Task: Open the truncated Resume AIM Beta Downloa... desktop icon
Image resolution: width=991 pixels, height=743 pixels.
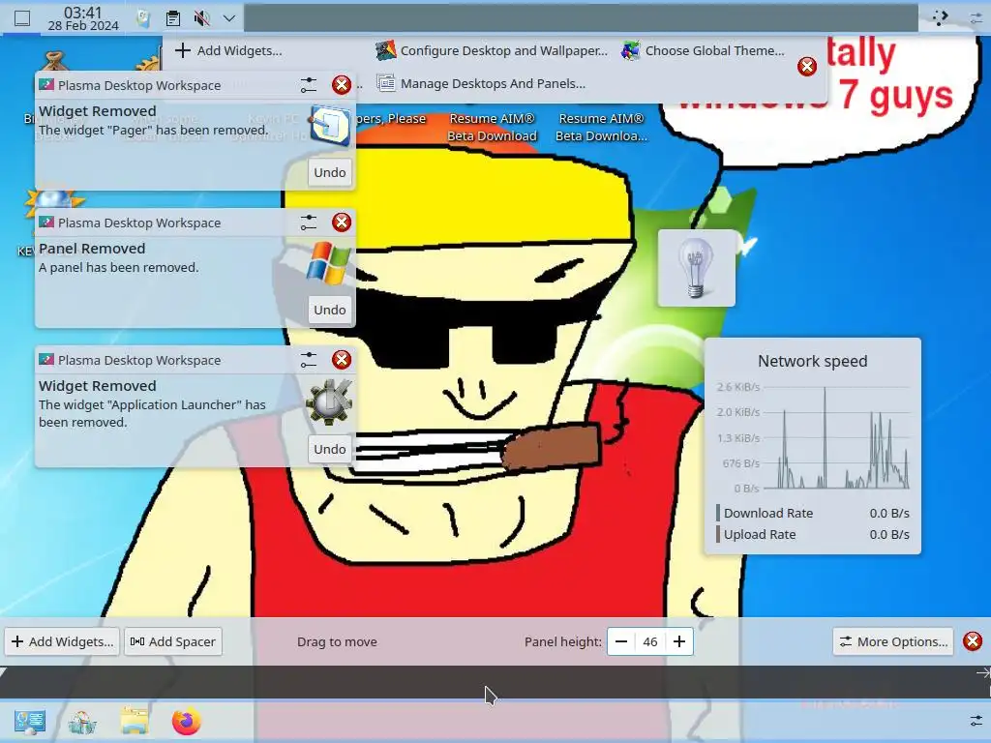Action: click(601, 127)
